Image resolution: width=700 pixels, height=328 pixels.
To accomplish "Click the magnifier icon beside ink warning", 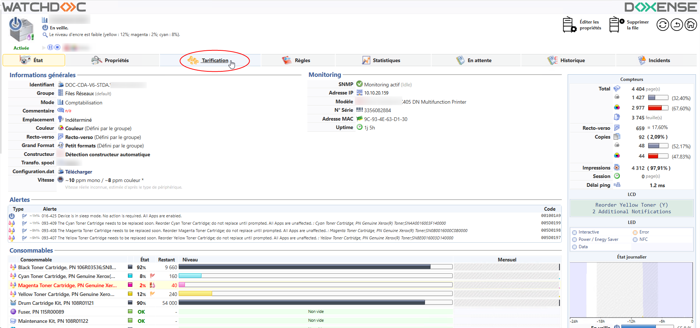I will (45, 35).
